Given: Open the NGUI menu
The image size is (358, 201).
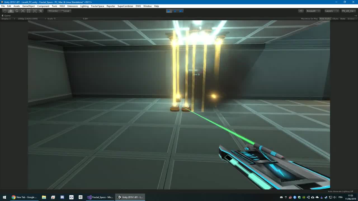Looking at the screenshot, I should [x=62, y=6].
